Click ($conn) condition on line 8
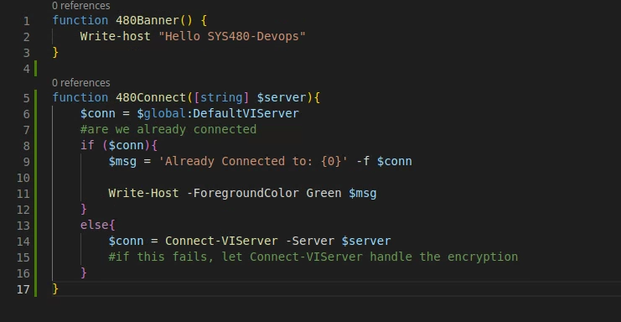621x322 pixels. tap(127, 145)
